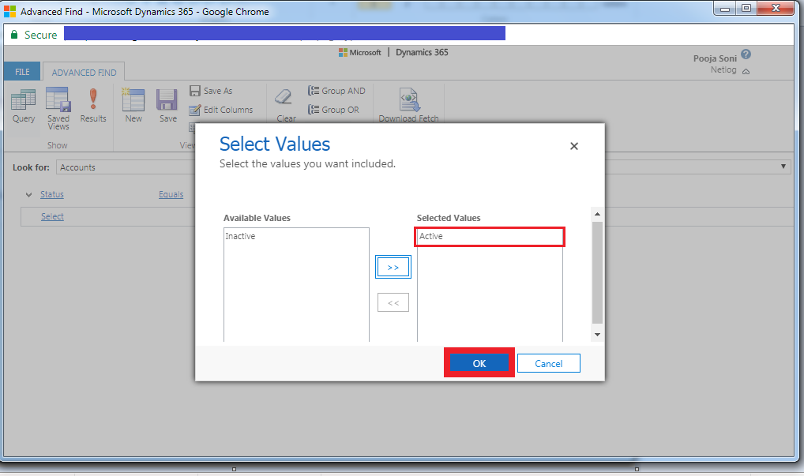The height and width of the screenshot is (476, 804).
Task: Expand the Status row chevron
Action: point(28,195)
